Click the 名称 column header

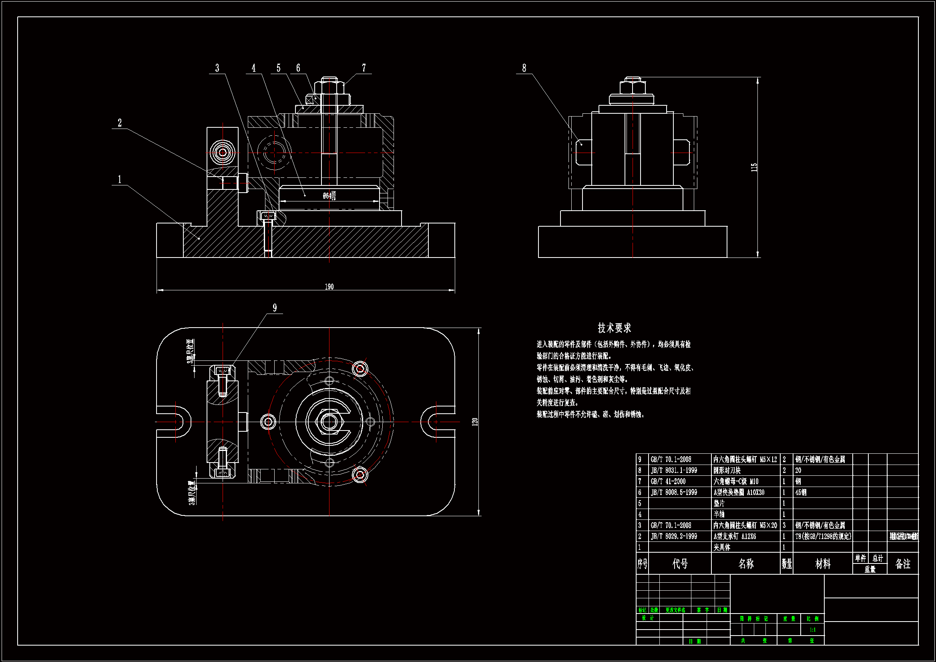tap(745, 564)
